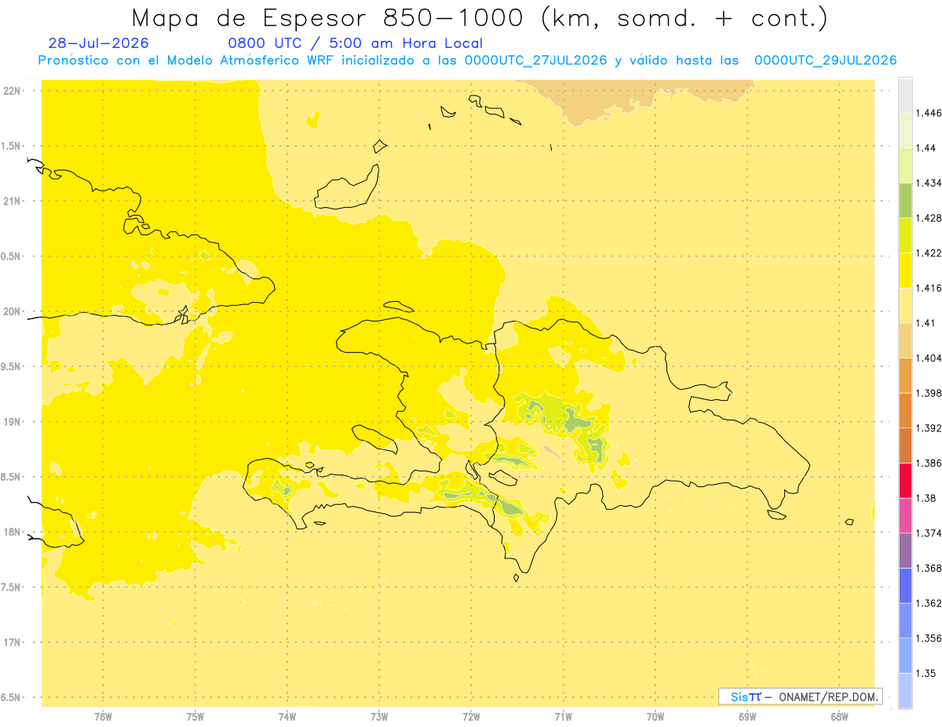Pick the blue colorbar segment between 1.362 and 1.368

[x=905, y=586]
